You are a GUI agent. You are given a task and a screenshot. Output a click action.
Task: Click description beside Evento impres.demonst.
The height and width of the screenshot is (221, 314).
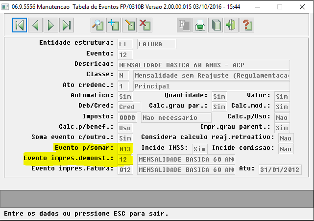[x=186, y=160]
